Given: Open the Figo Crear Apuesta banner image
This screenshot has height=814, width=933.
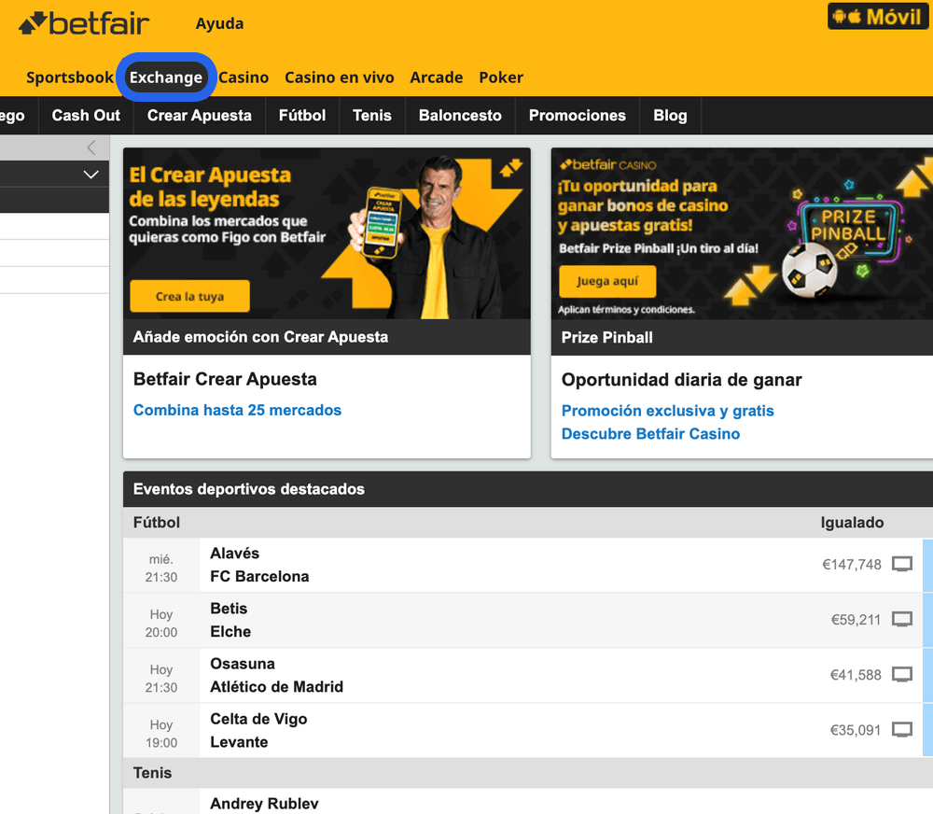Looking at the screenshot, I should pos(327,233).
